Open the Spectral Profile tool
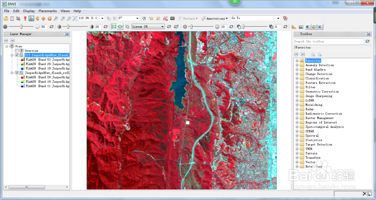 coord(151,18)
